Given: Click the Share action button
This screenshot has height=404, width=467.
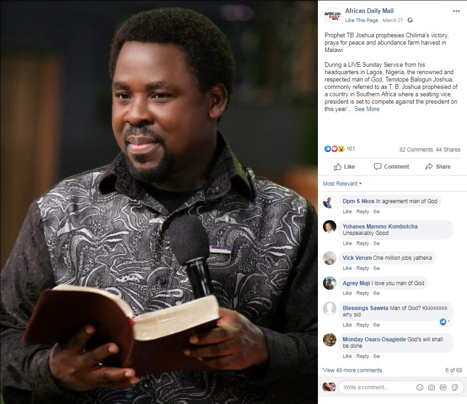Looking at the screenshot, I should (438, 167).
